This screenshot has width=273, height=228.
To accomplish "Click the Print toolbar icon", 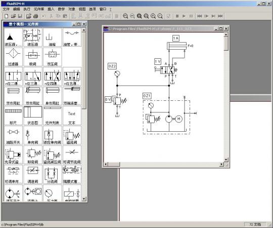I will (36, 16).
